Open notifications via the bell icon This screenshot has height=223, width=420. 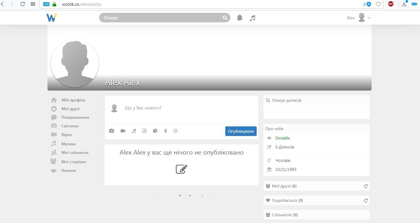pyautogui.click(x=239, y=18)
